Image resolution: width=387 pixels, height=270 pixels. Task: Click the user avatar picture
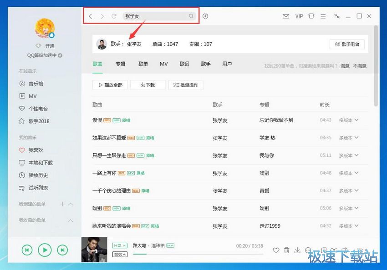click(x=45, y=28)
